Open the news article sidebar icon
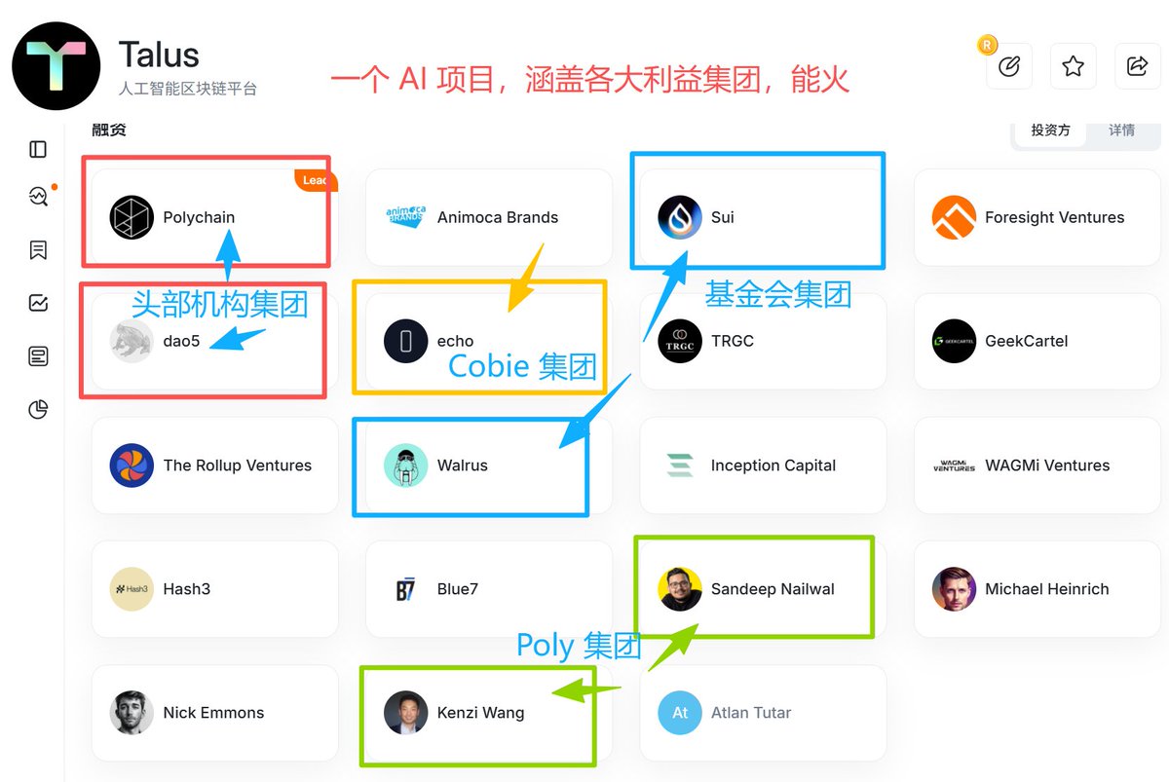The image size is (1169, 782). (x=38, y=355)
